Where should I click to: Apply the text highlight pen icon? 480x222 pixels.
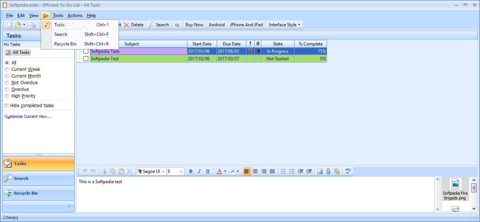(232, 171)
